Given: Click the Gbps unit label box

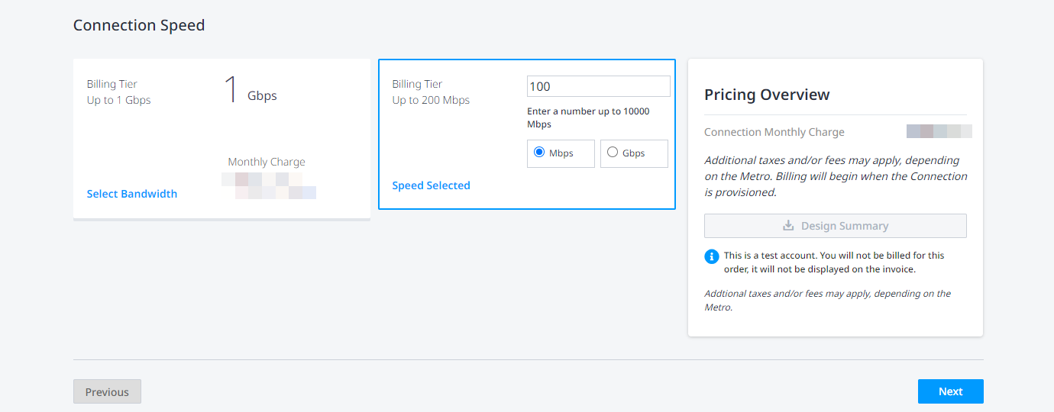Looking at the screenshot, I should tap(634, 153).
